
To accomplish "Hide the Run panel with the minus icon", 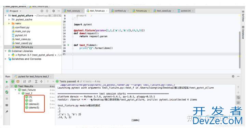I will point(238,76).
